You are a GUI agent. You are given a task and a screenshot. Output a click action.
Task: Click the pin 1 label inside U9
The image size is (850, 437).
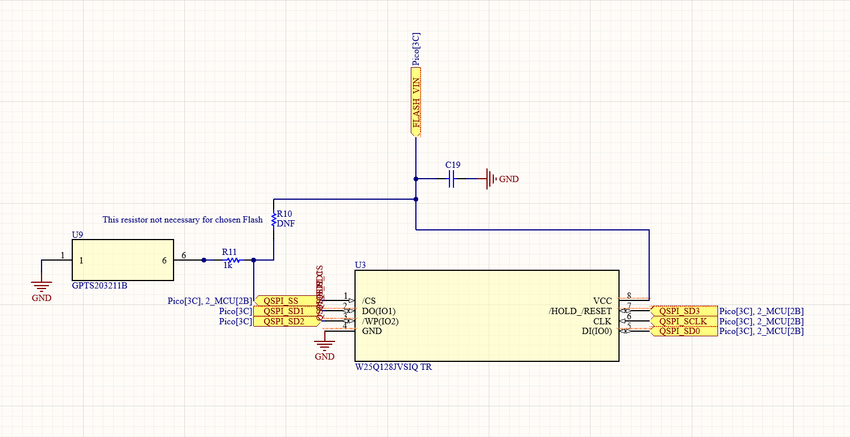point(81,261)
